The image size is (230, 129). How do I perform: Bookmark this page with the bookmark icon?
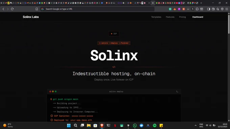click(x=37, y=9)
